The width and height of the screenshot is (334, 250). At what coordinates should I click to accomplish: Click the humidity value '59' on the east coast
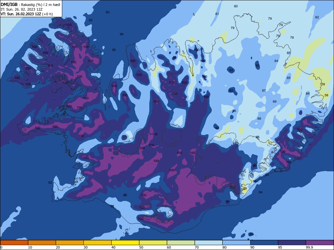point(323,84)
